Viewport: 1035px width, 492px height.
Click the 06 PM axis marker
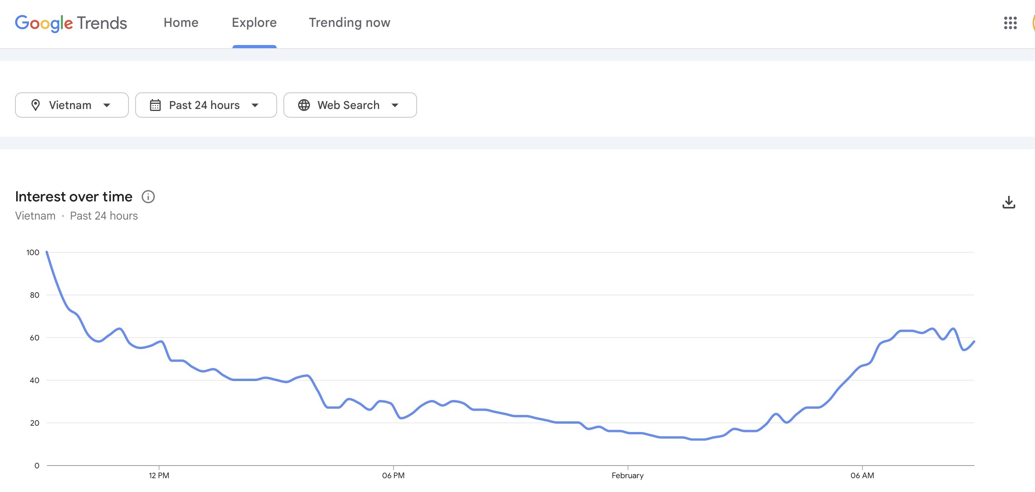point(393,475)
